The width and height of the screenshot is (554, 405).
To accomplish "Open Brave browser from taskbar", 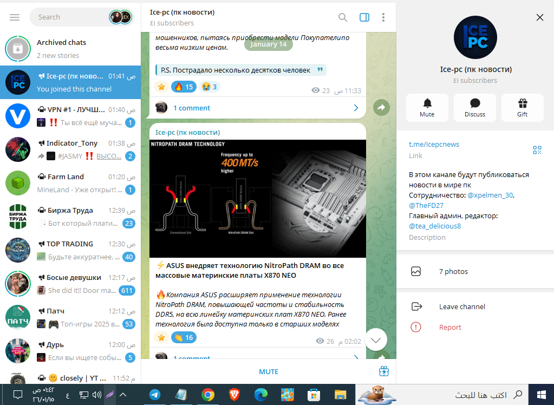I will pyautogui.click(x=234, y=395).
